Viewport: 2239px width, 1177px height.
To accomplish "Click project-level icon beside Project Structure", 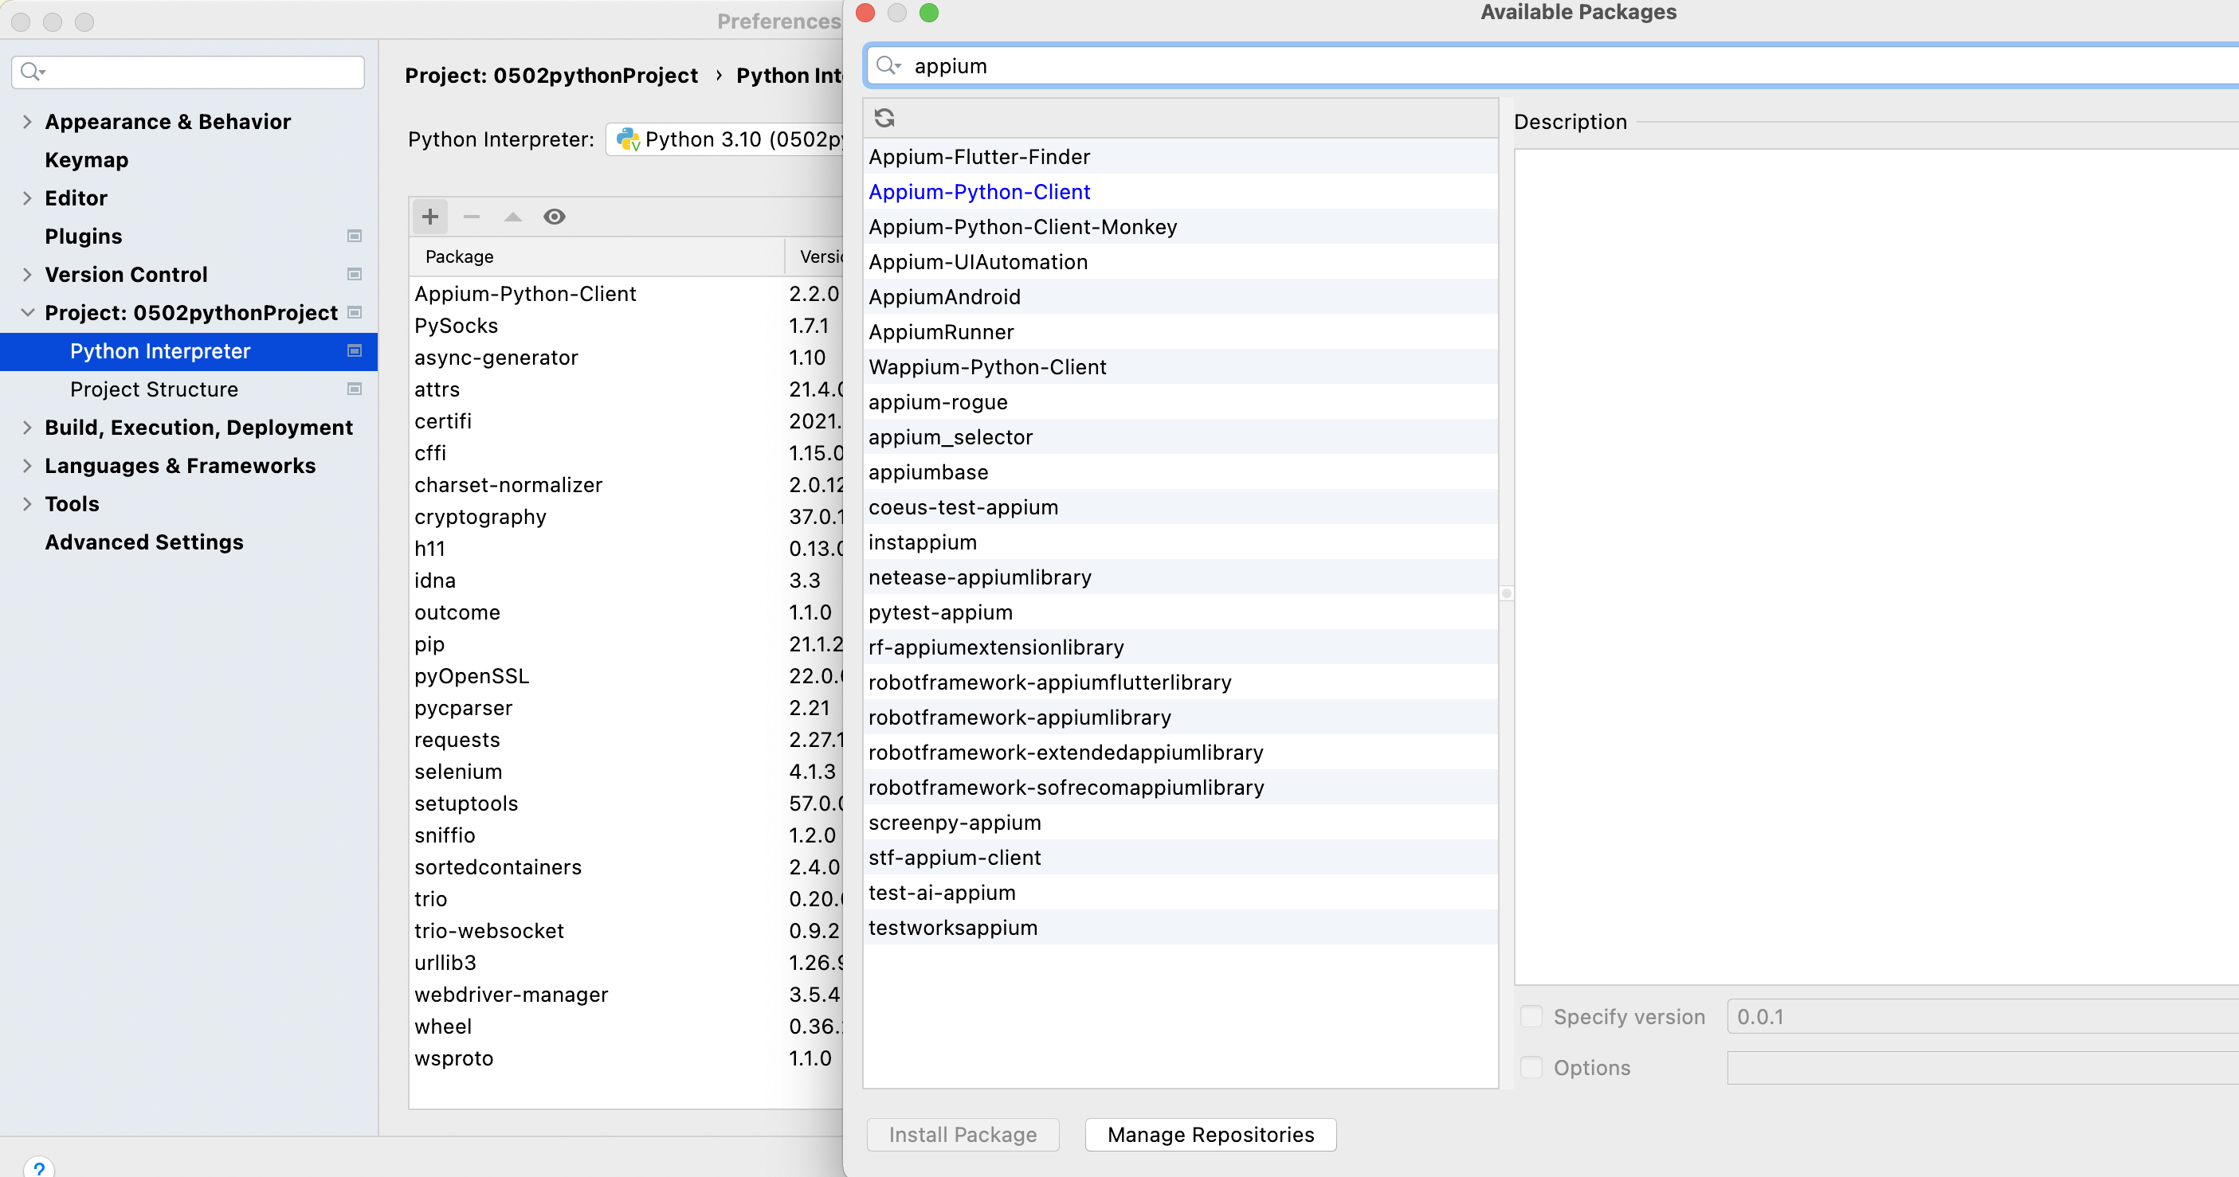I will tap(355, 389).
